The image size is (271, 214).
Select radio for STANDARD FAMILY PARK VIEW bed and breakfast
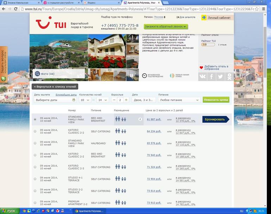pos(35,119)
